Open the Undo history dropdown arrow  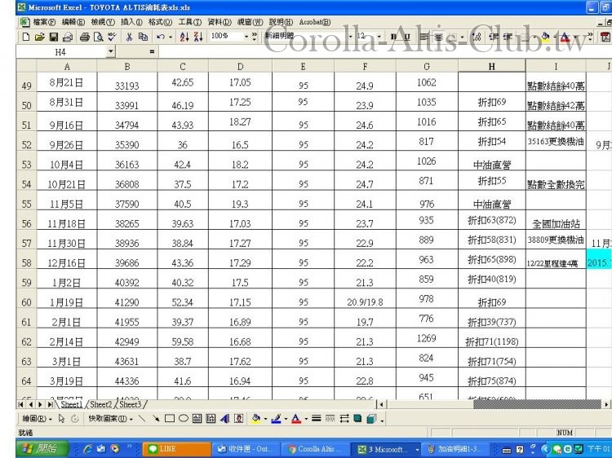click(171, 37)
